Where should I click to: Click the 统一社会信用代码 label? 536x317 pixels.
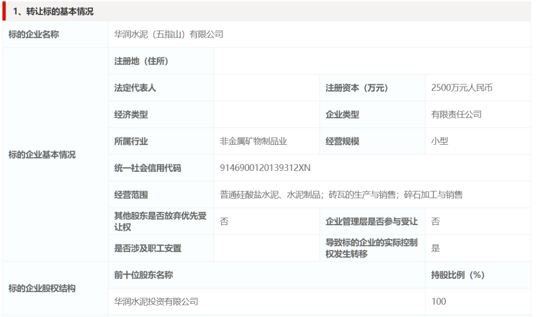click(147, 168)
